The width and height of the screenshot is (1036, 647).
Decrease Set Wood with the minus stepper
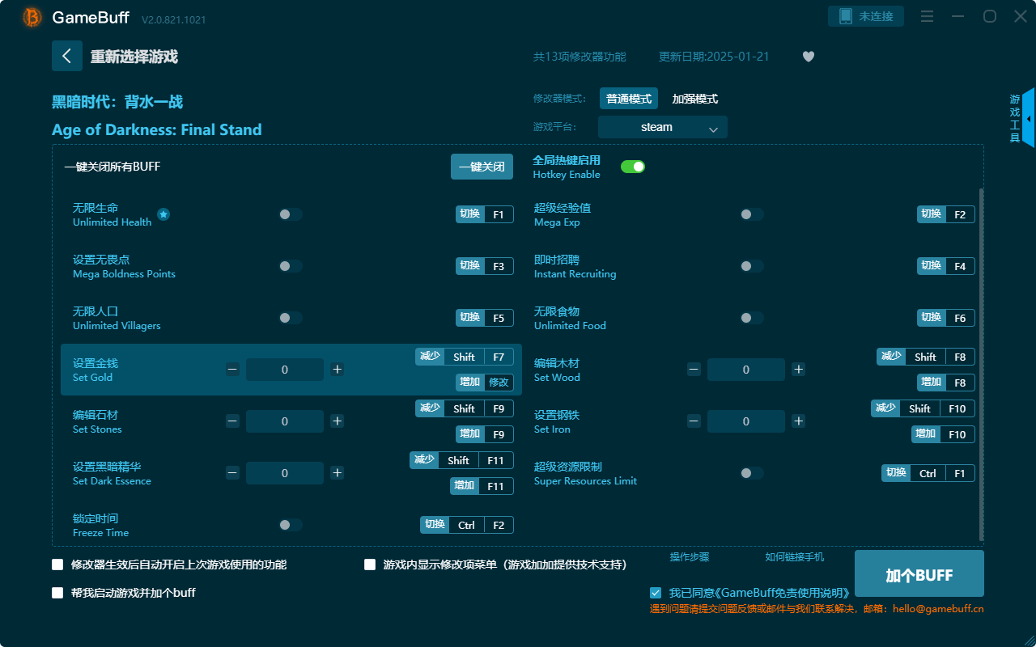pos(694,370)
